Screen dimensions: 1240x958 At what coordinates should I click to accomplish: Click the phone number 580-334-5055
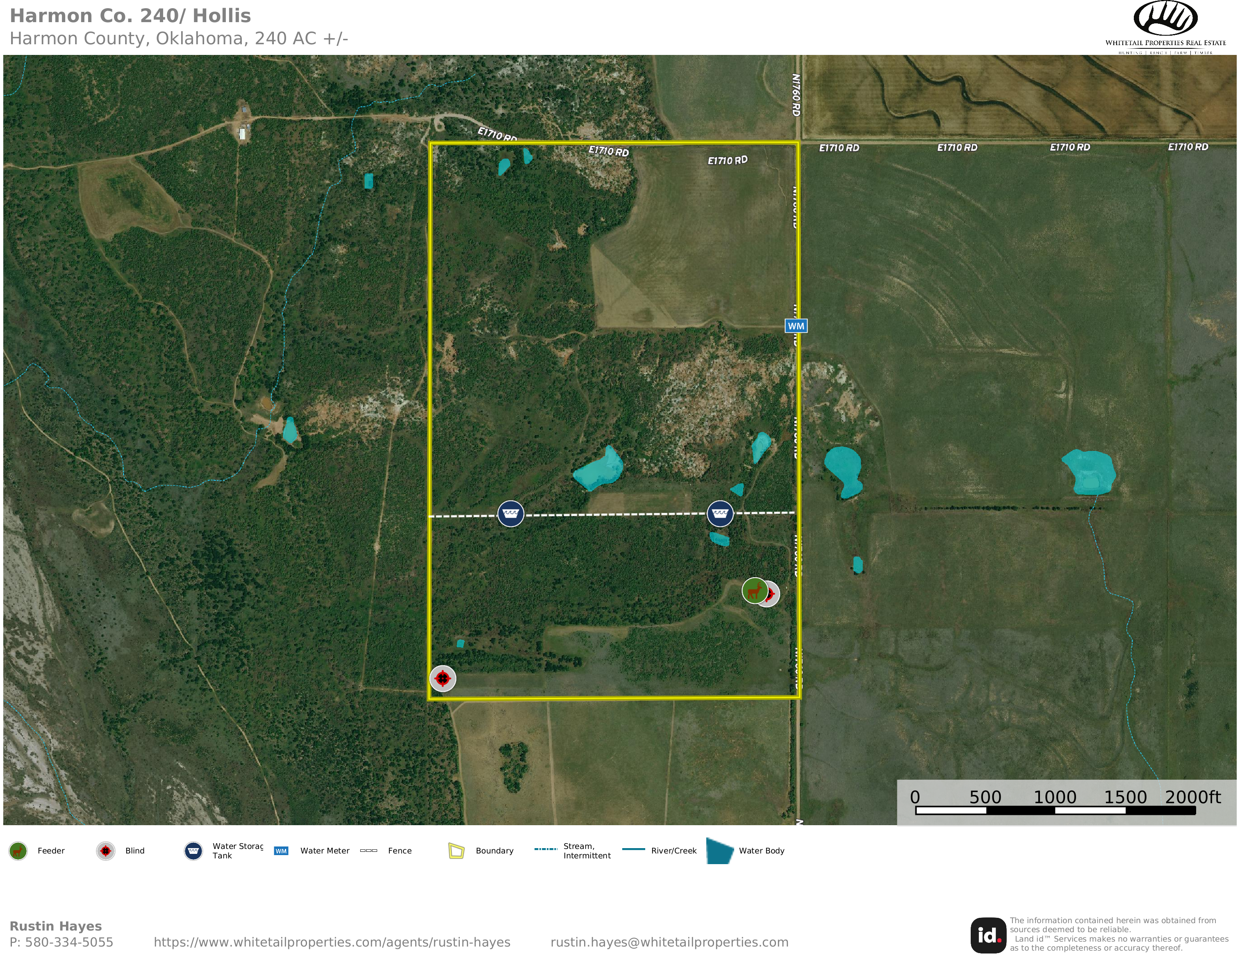69,942
